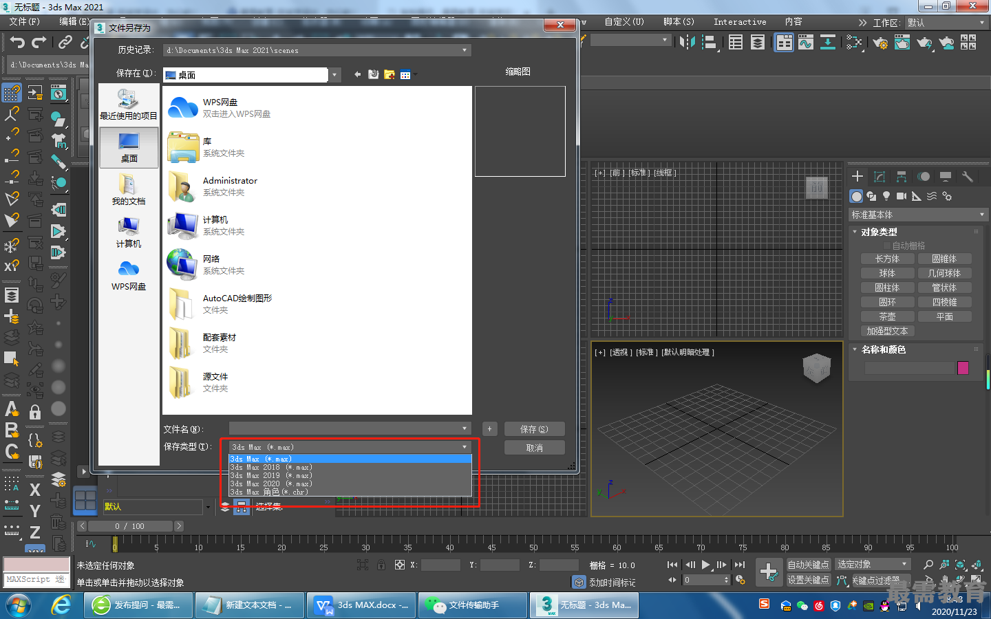Screen dimensions: 991x619
Task: Open the Align tool icon
Action: click(x=709, y=43)
